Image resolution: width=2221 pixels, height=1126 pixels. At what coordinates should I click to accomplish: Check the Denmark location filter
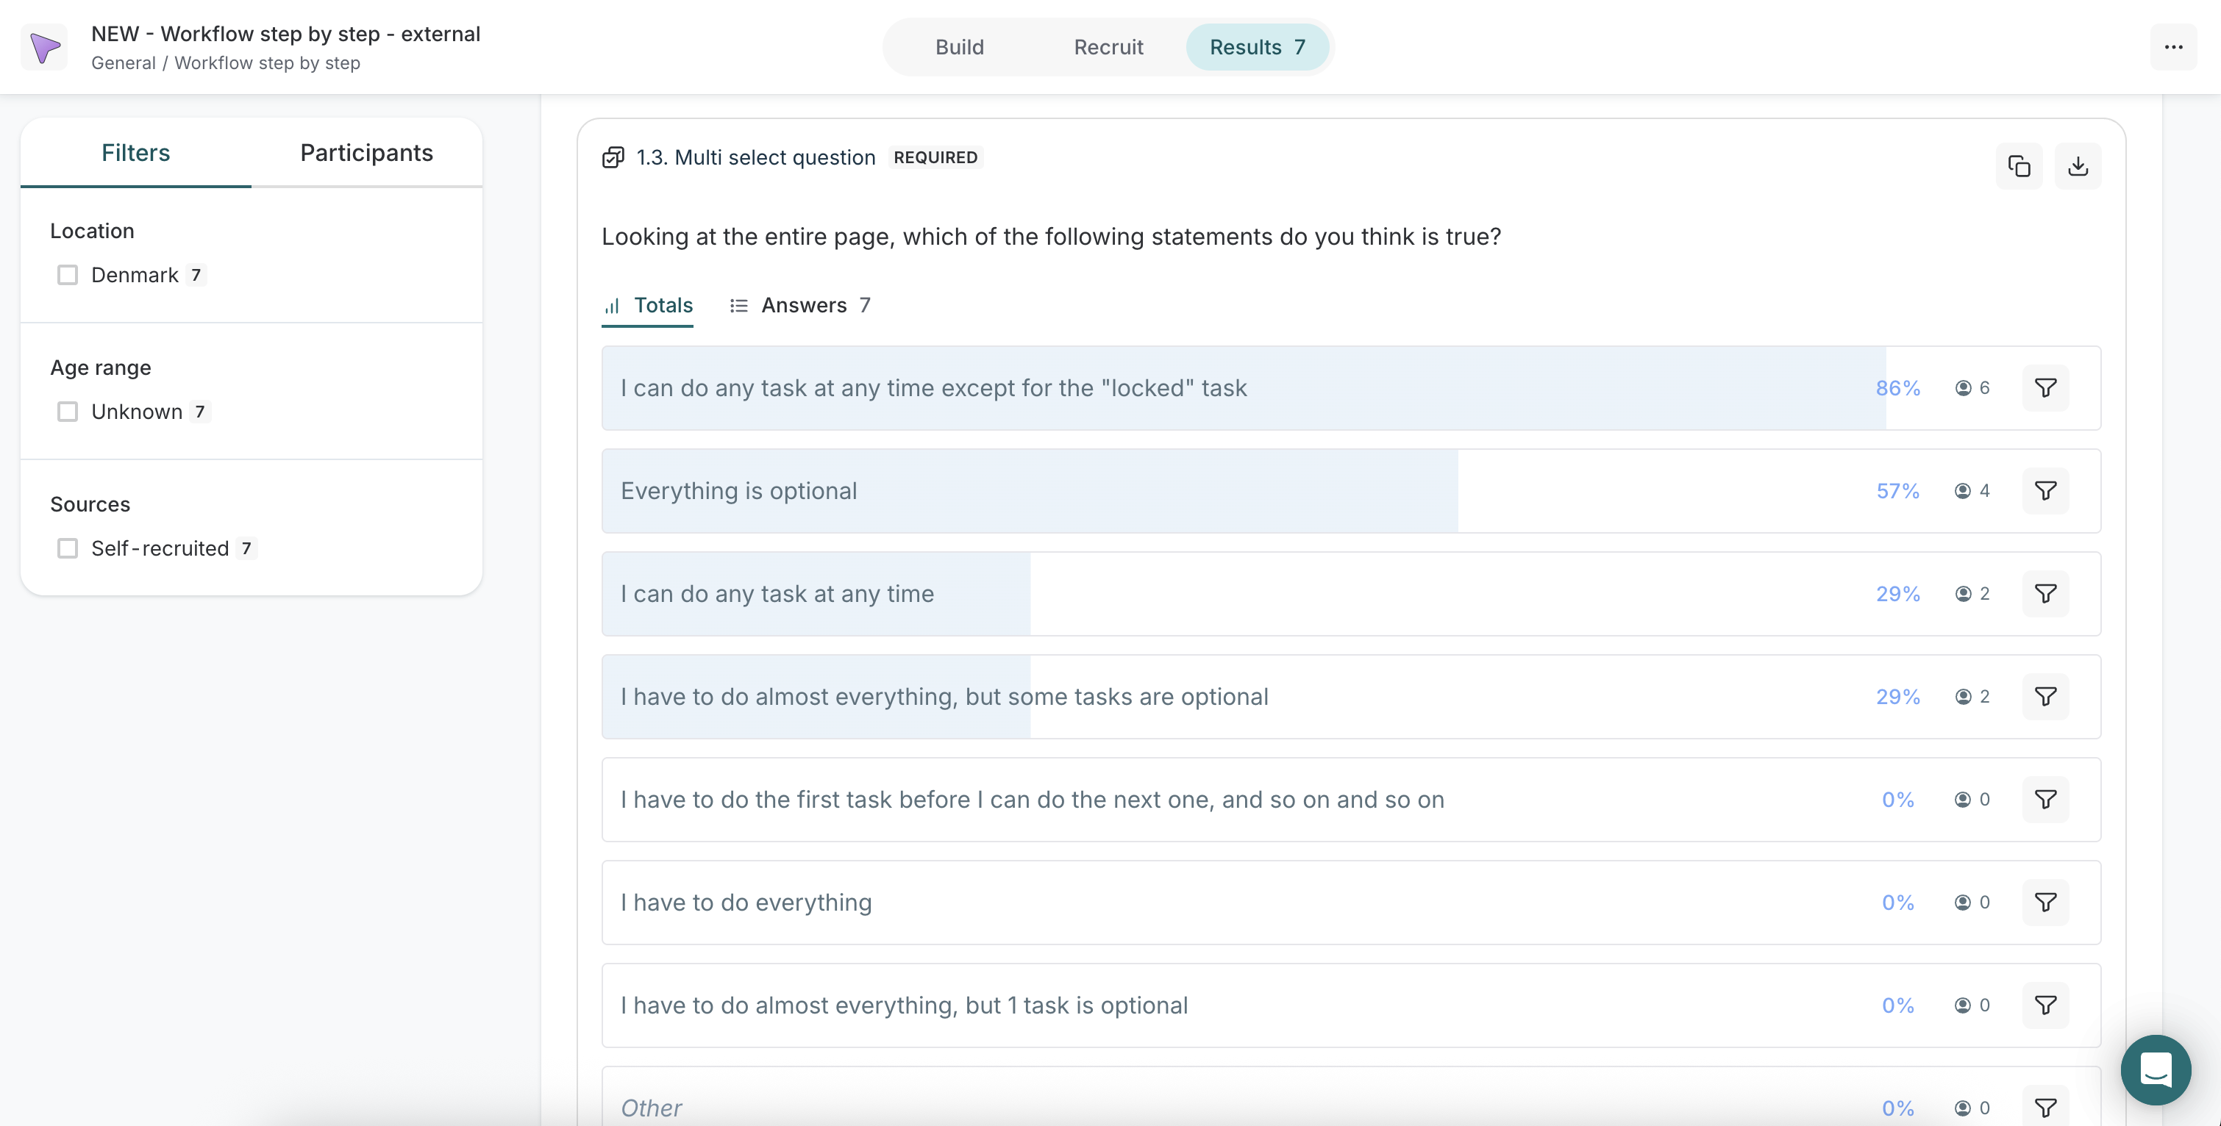67,275
